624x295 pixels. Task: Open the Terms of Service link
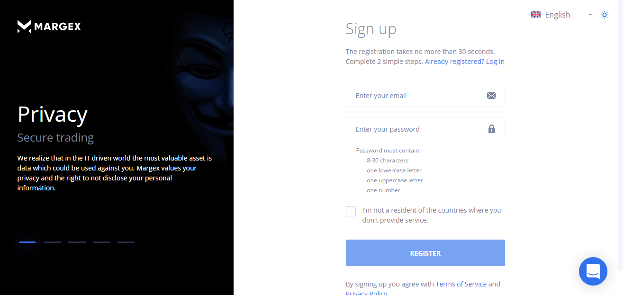pos(461,284)
